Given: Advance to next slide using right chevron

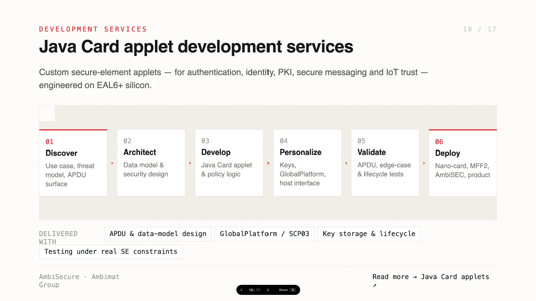Looking at the screenshot, I should [268, 290].
